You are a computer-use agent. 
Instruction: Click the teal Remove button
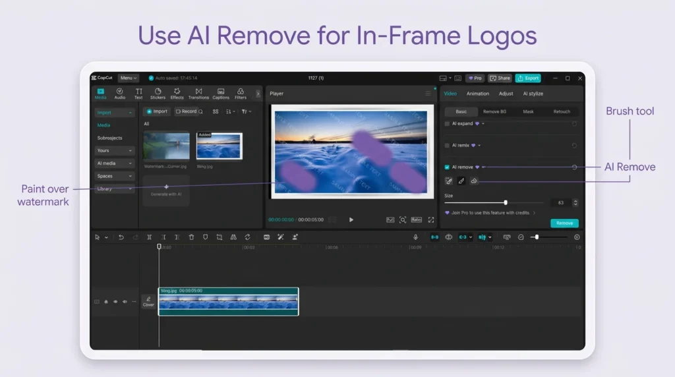tap(564, 223)
